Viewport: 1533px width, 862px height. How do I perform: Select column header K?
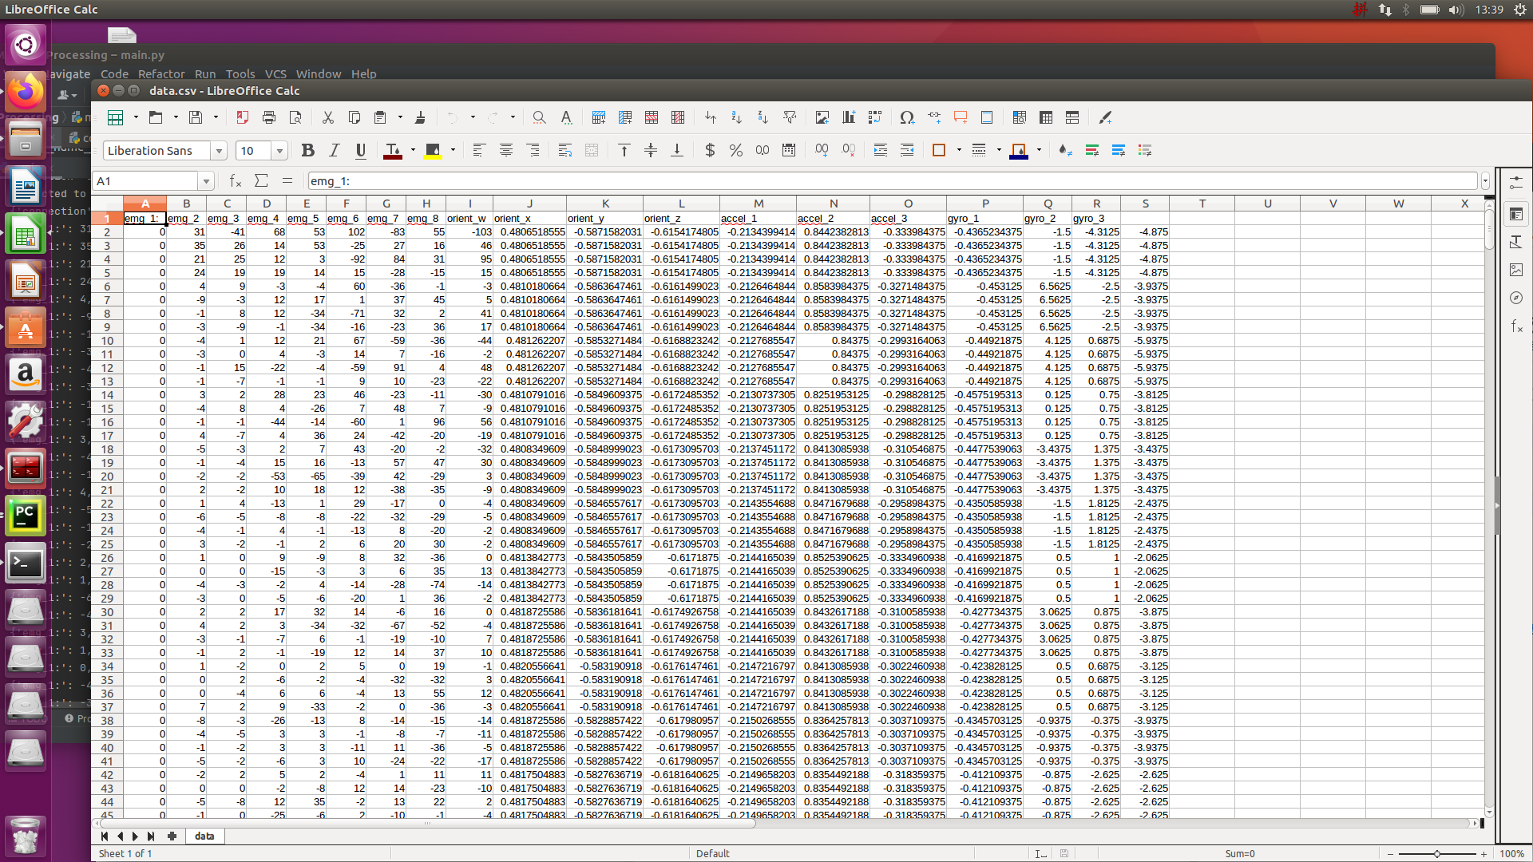point(604,204)
